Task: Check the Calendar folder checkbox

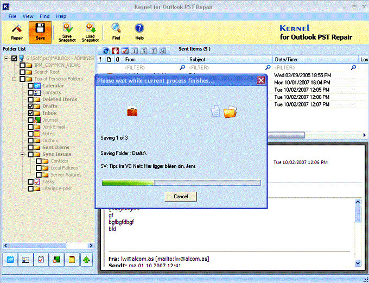Action: point(30,85)
